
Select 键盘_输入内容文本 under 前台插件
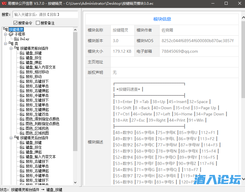[41, 67]
